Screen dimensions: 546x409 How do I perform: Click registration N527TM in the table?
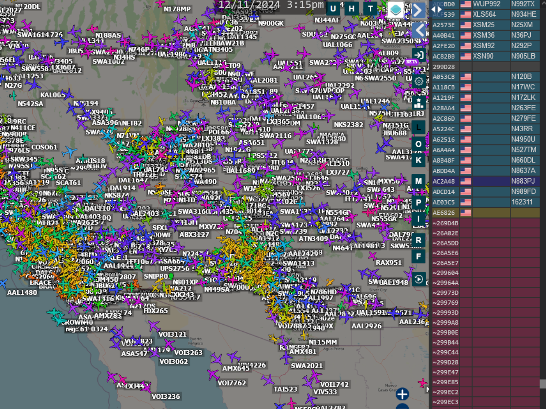[523, 150]
